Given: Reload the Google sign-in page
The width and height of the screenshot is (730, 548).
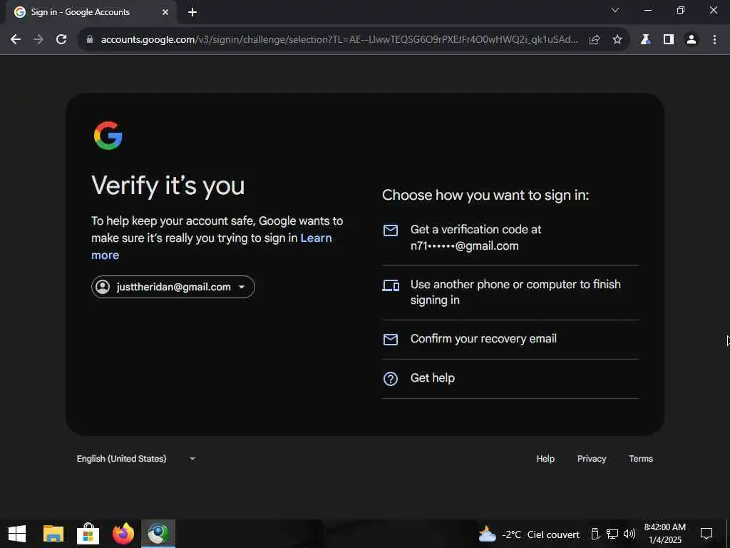Looking at the screenshot, I should [61, 40].
